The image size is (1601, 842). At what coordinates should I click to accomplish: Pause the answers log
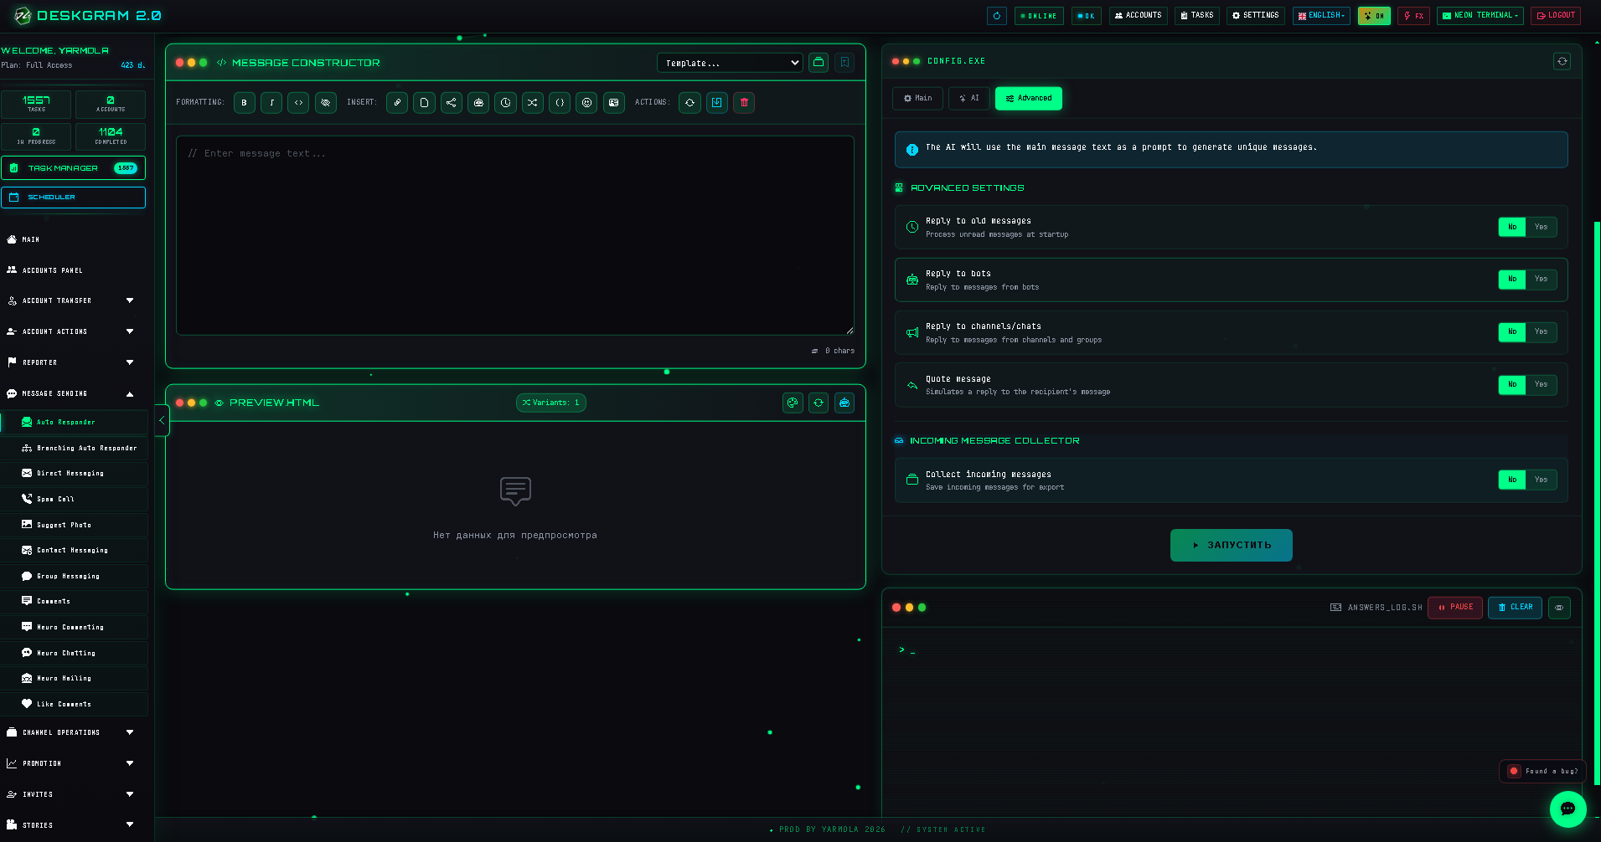click(1455, 607)
